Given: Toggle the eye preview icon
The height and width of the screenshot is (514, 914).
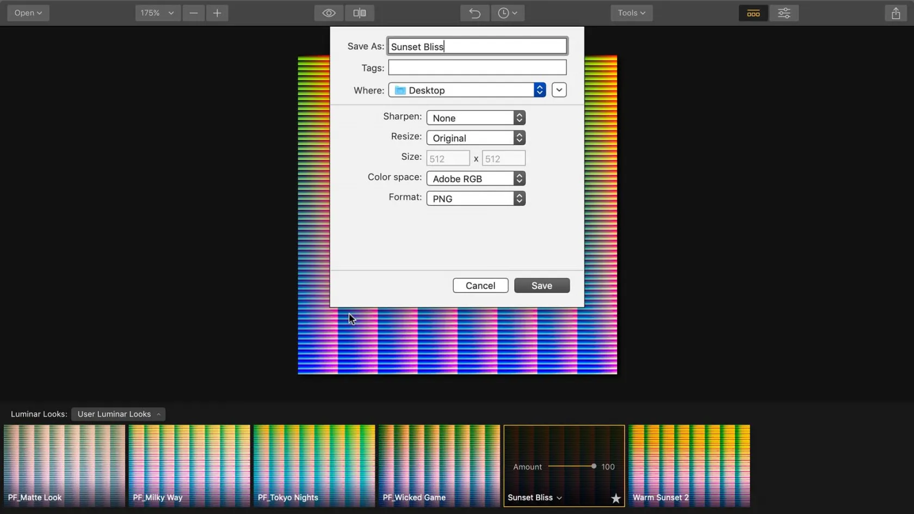Looking at the screenshot, I should click(x=329, y=13).
